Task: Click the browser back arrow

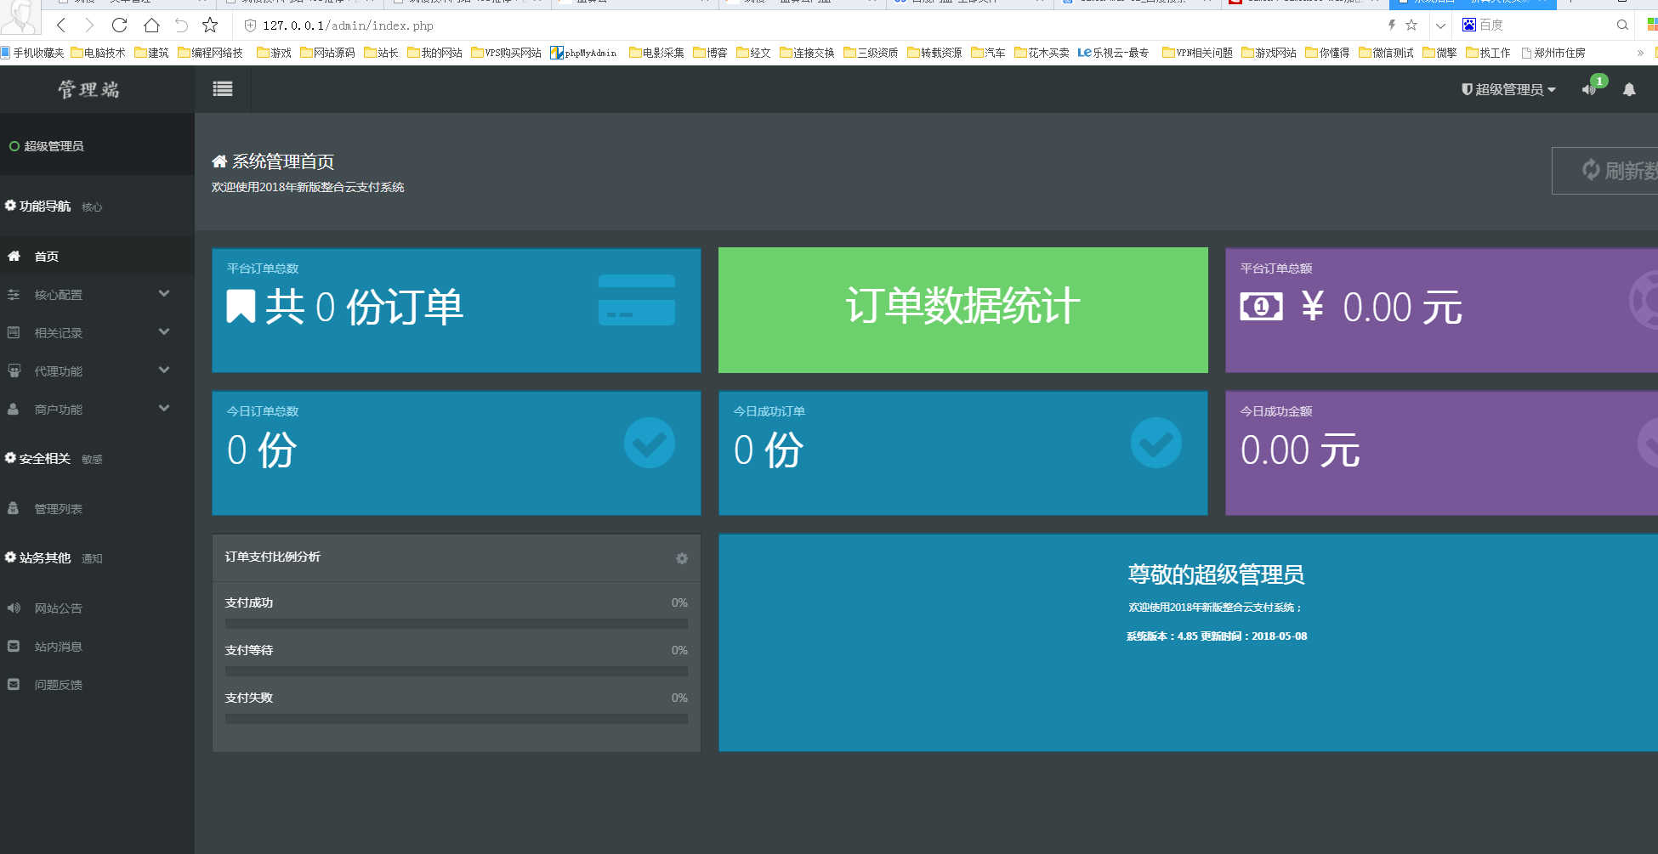Action: point(61,25)
